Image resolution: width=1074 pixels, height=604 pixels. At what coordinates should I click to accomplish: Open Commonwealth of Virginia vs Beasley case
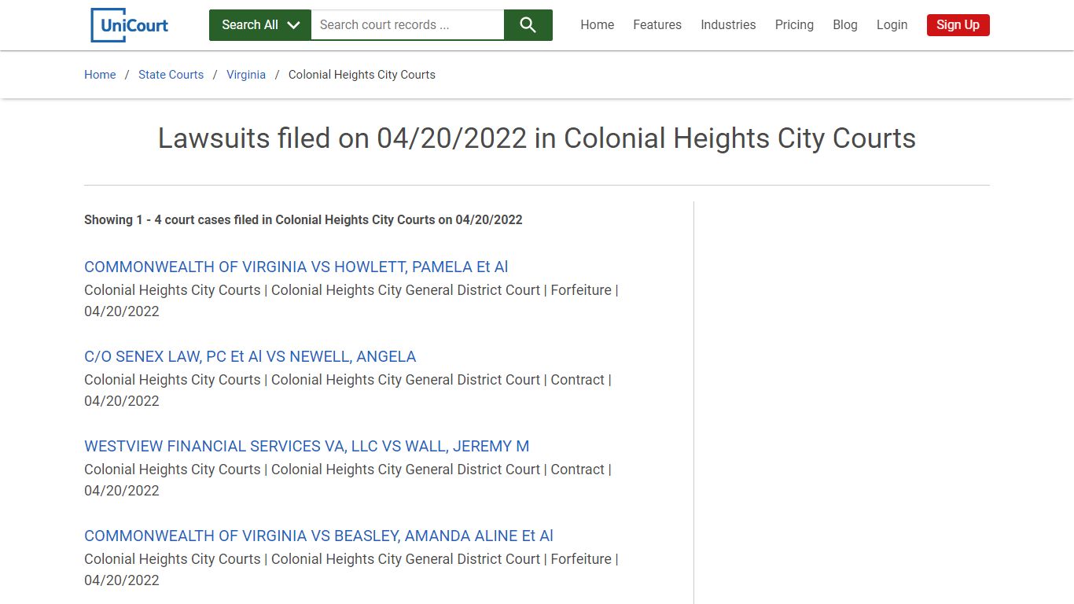[318, 536]
